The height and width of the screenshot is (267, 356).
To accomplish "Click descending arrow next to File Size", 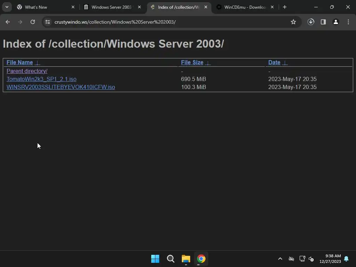I will point(208,63).
